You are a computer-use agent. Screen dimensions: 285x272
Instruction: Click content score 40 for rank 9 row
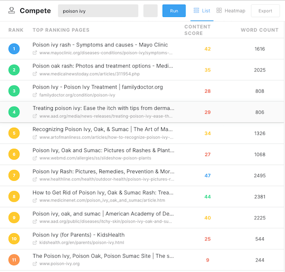pyautogui.click(x=208, y=218)
